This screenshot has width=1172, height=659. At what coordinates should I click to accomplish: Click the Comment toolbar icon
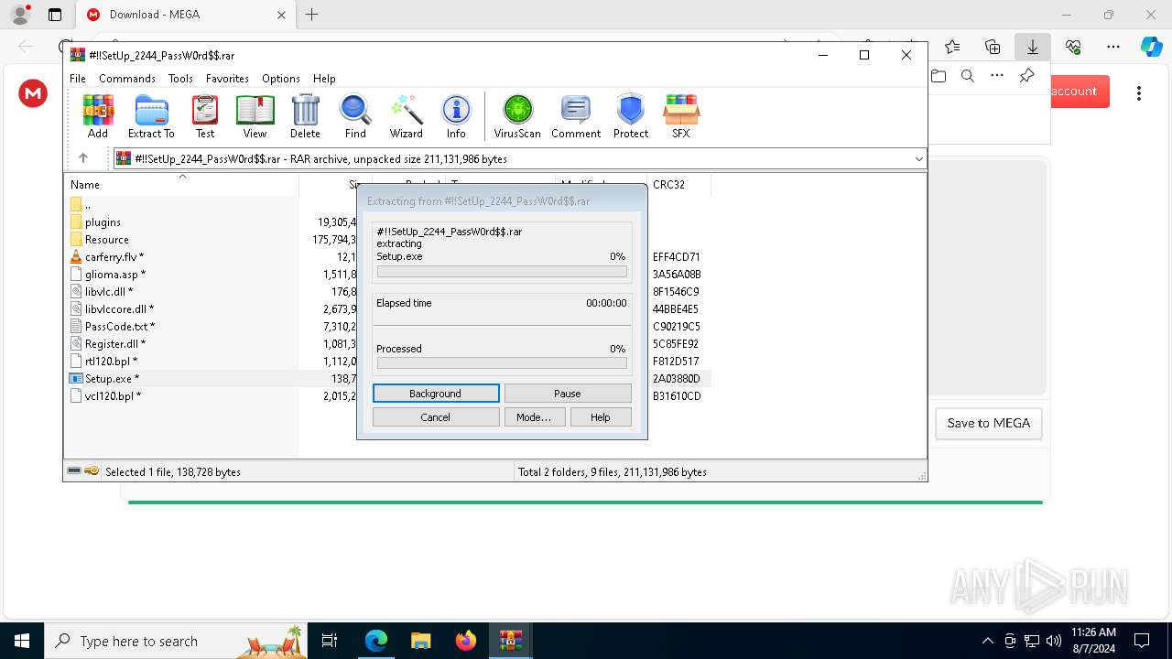(576, 116)
